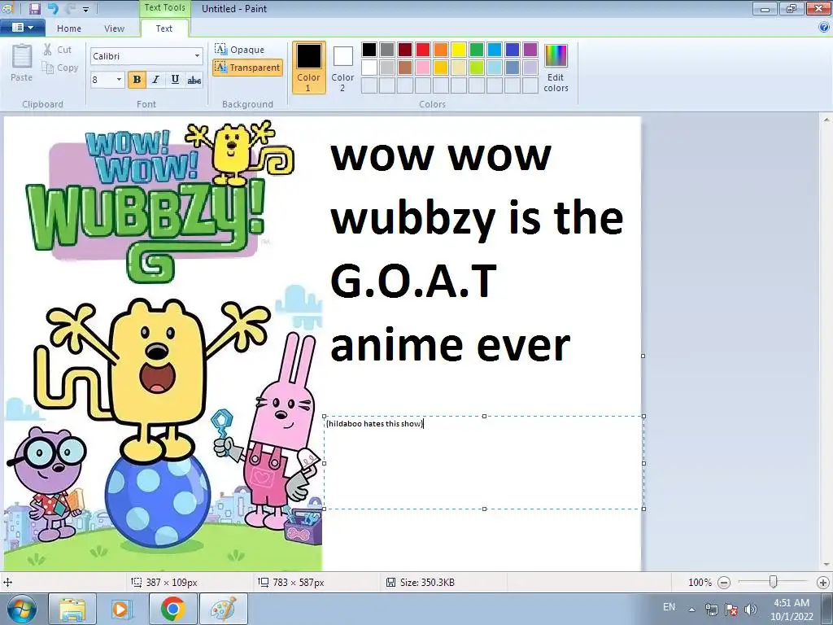Screen dimensions: 833x625
Task: Click the Paint application icon in title bar
Action: 7,8
